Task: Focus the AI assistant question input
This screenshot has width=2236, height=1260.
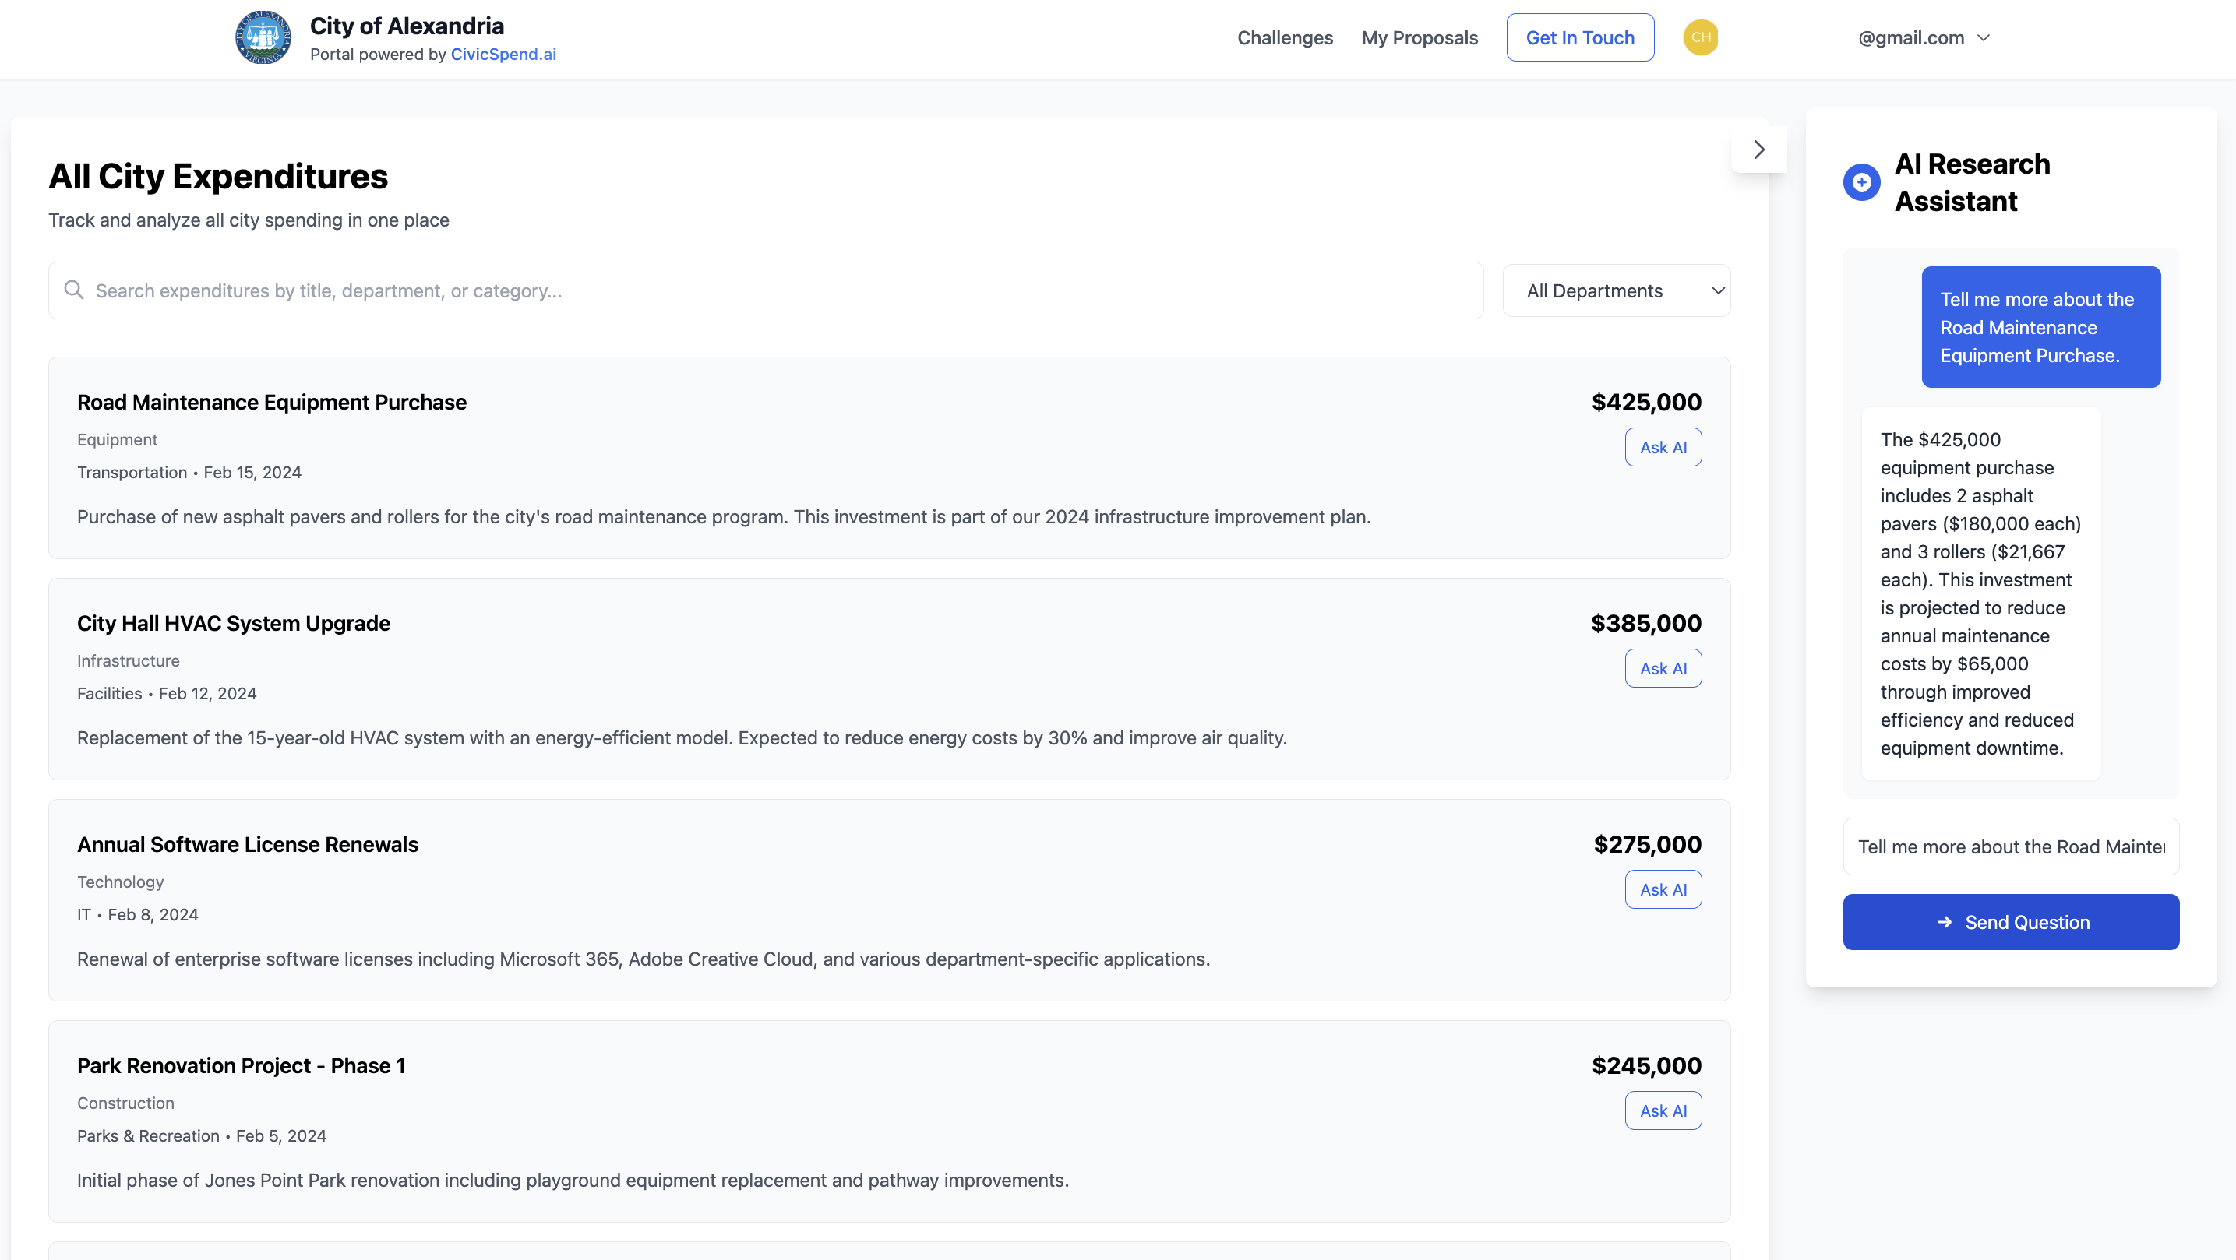Action: point(2010,846)
